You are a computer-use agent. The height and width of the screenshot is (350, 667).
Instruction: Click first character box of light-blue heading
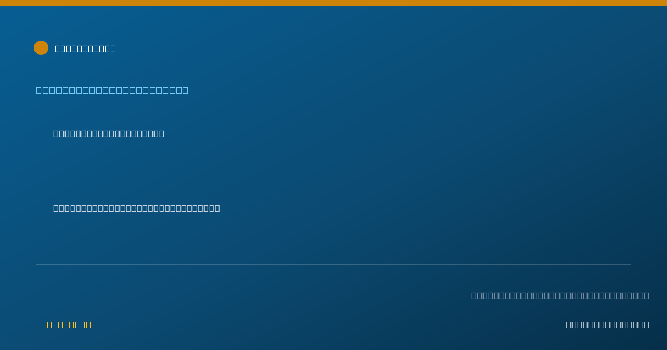pyautogui.click(x=39, y=90)
